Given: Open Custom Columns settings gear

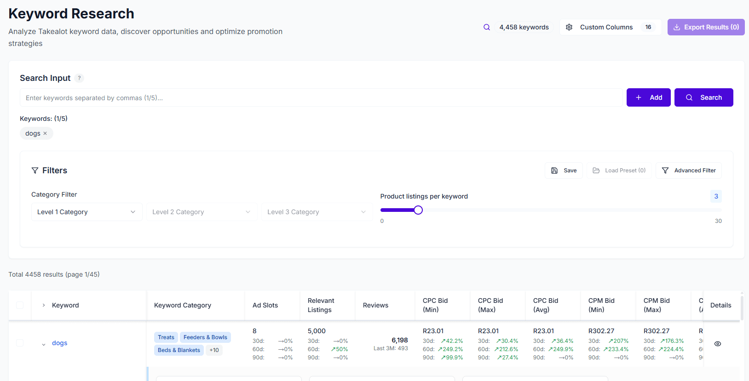Looking at the screenshot, I should [569, 27].
